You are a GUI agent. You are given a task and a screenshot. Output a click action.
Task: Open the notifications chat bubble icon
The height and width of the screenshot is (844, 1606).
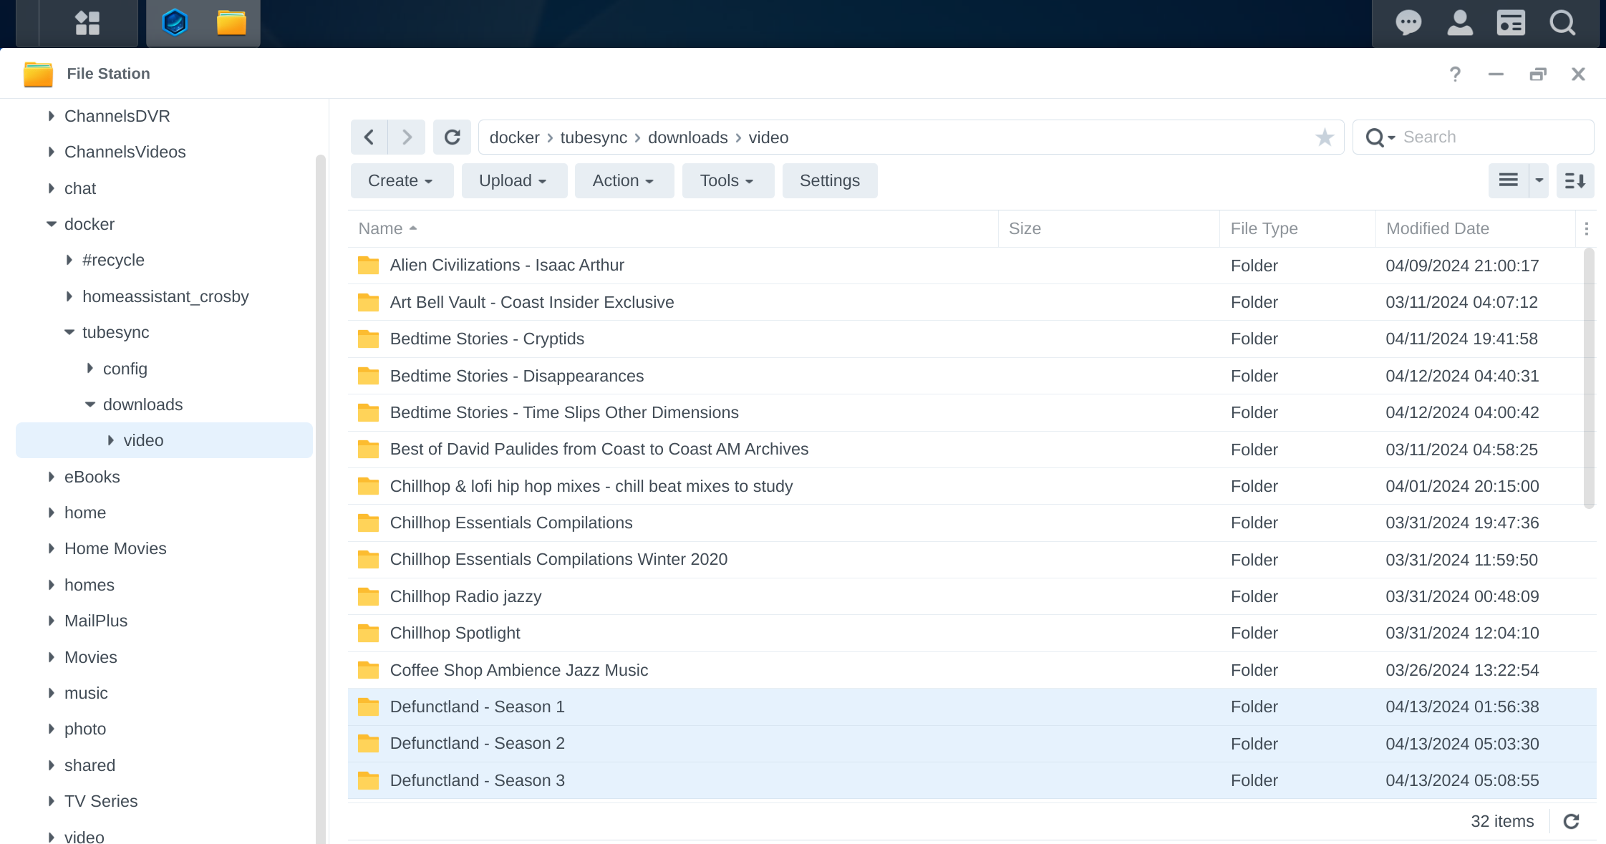1408,23
